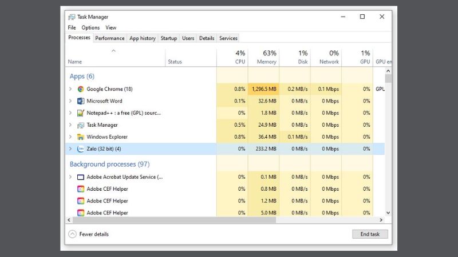Click the Microsoft Word icon
This screenshot has width=458, height=257.
(x=81, y=101)
